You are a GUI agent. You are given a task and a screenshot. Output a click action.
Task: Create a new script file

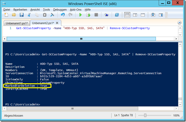click(6, 15)
